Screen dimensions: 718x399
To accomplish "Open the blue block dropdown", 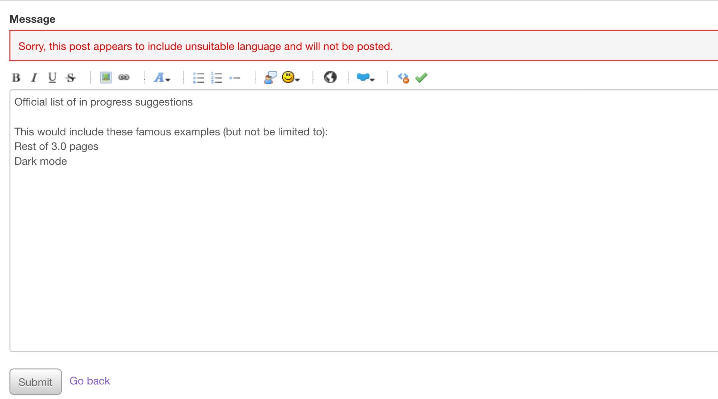I will [365, 78].
